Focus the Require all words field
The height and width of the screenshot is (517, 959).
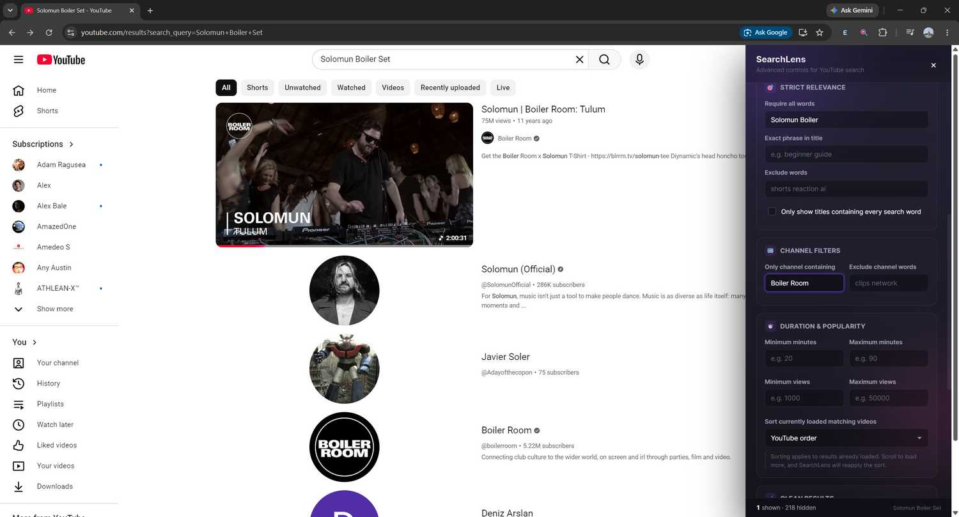[846, 120]
